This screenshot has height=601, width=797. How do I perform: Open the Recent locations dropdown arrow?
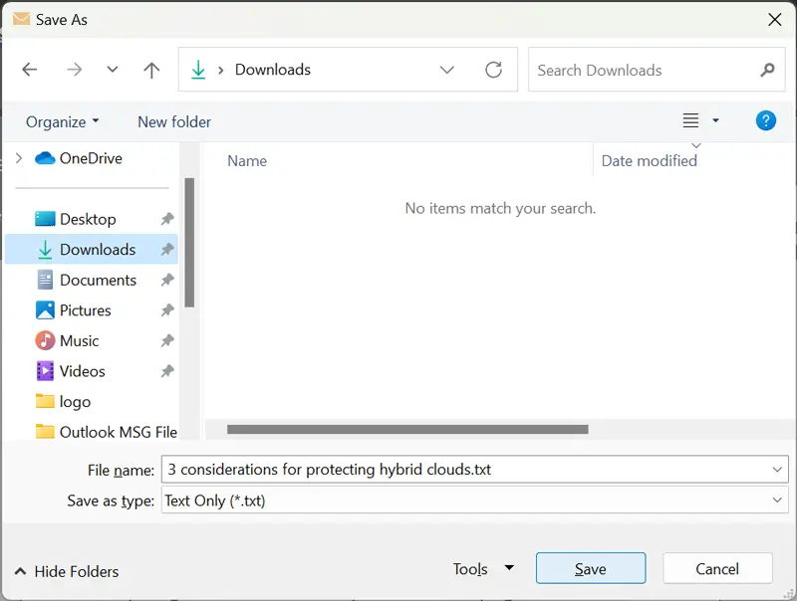pyautogui.click(x=113, y=70)
